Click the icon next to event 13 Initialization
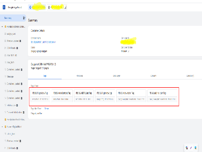This screenshot has width=202, height=152. click(x=17, y=105)
